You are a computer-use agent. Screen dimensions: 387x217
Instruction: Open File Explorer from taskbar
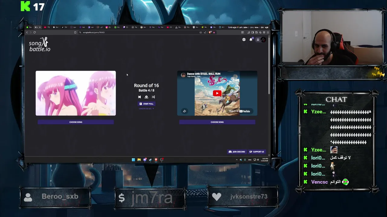tap(139, 160)
